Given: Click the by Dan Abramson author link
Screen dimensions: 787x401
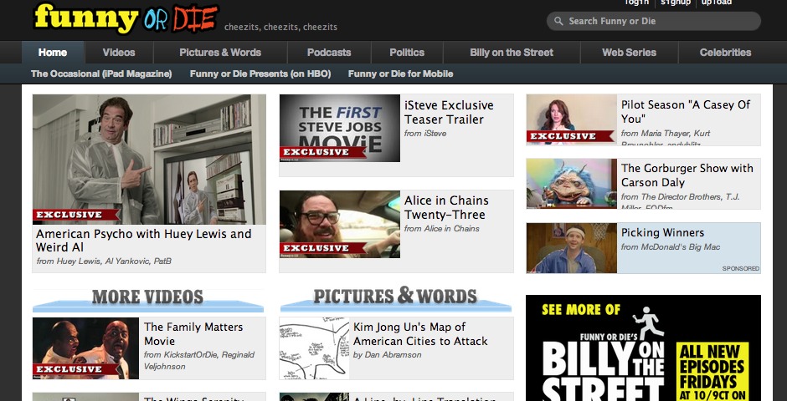Looking at the screenshot, I should (x=387, y=354).
